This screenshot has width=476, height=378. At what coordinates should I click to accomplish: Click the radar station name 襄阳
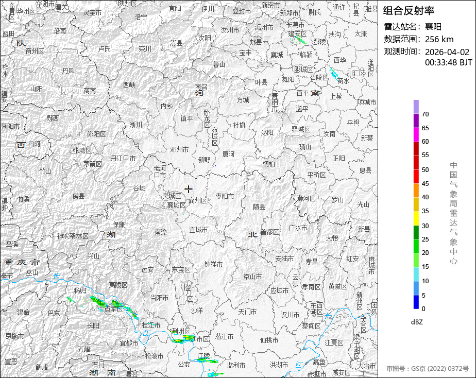point(433,27)
